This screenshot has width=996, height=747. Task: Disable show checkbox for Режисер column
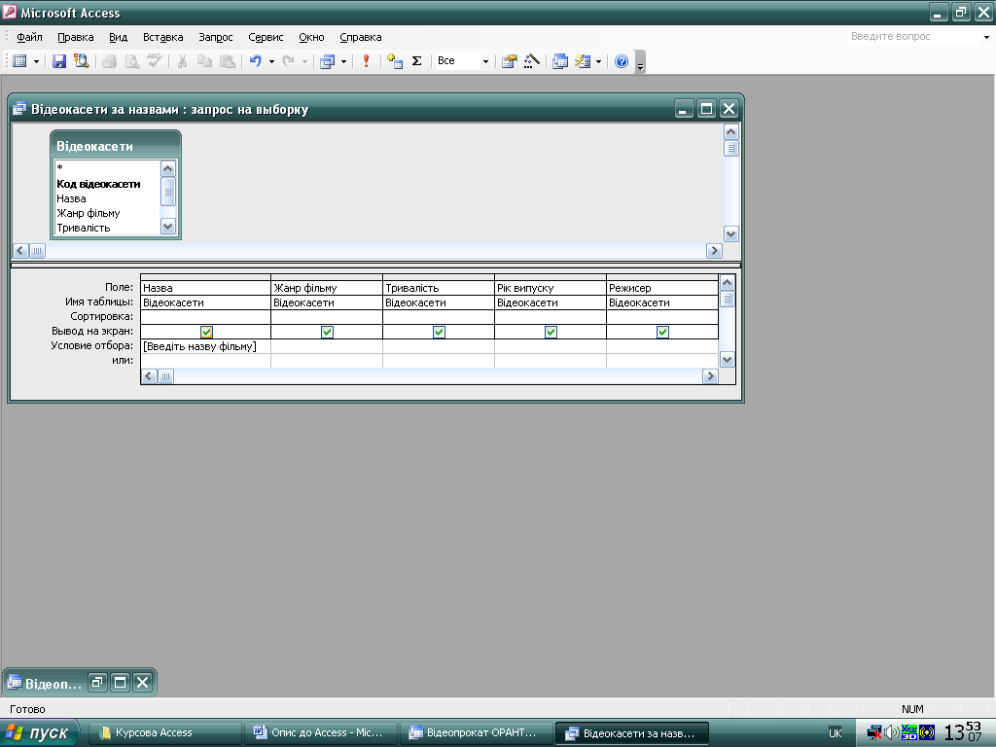662,332
